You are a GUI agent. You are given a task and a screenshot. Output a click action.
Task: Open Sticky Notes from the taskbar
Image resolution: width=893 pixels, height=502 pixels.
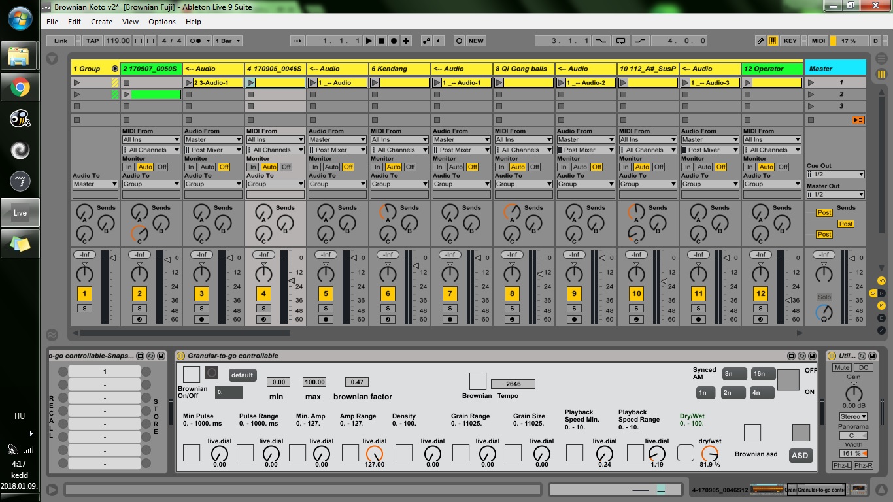[20, 244]
